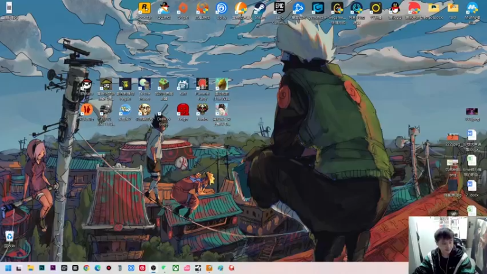Open the Battle.net desktop shortcut
The width and height of the screenshot is (487, 274).
[x=298, y=11]
